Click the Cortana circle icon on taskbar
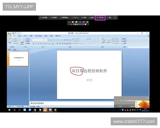 click(14, 110)
